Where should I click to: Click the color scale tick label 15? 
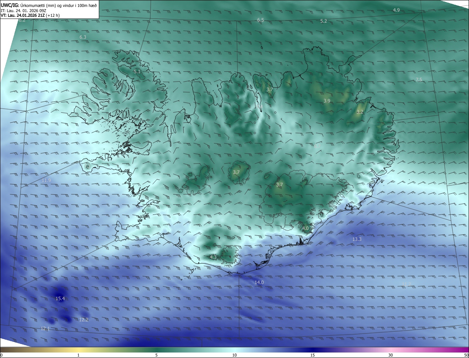pyautogui.click(x=313, y=355)
